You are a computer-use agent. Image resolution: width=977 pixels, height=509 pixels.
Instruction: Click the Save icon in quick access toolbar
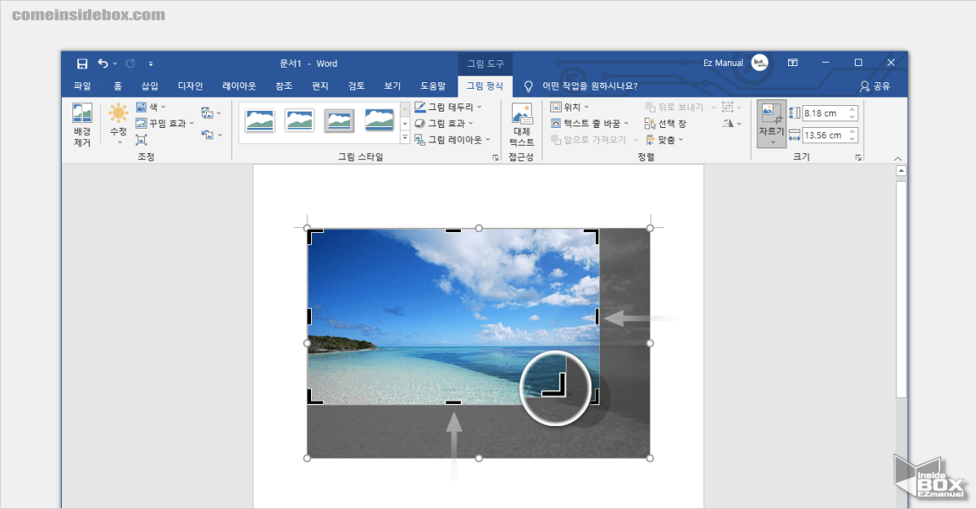coord(81,64)
